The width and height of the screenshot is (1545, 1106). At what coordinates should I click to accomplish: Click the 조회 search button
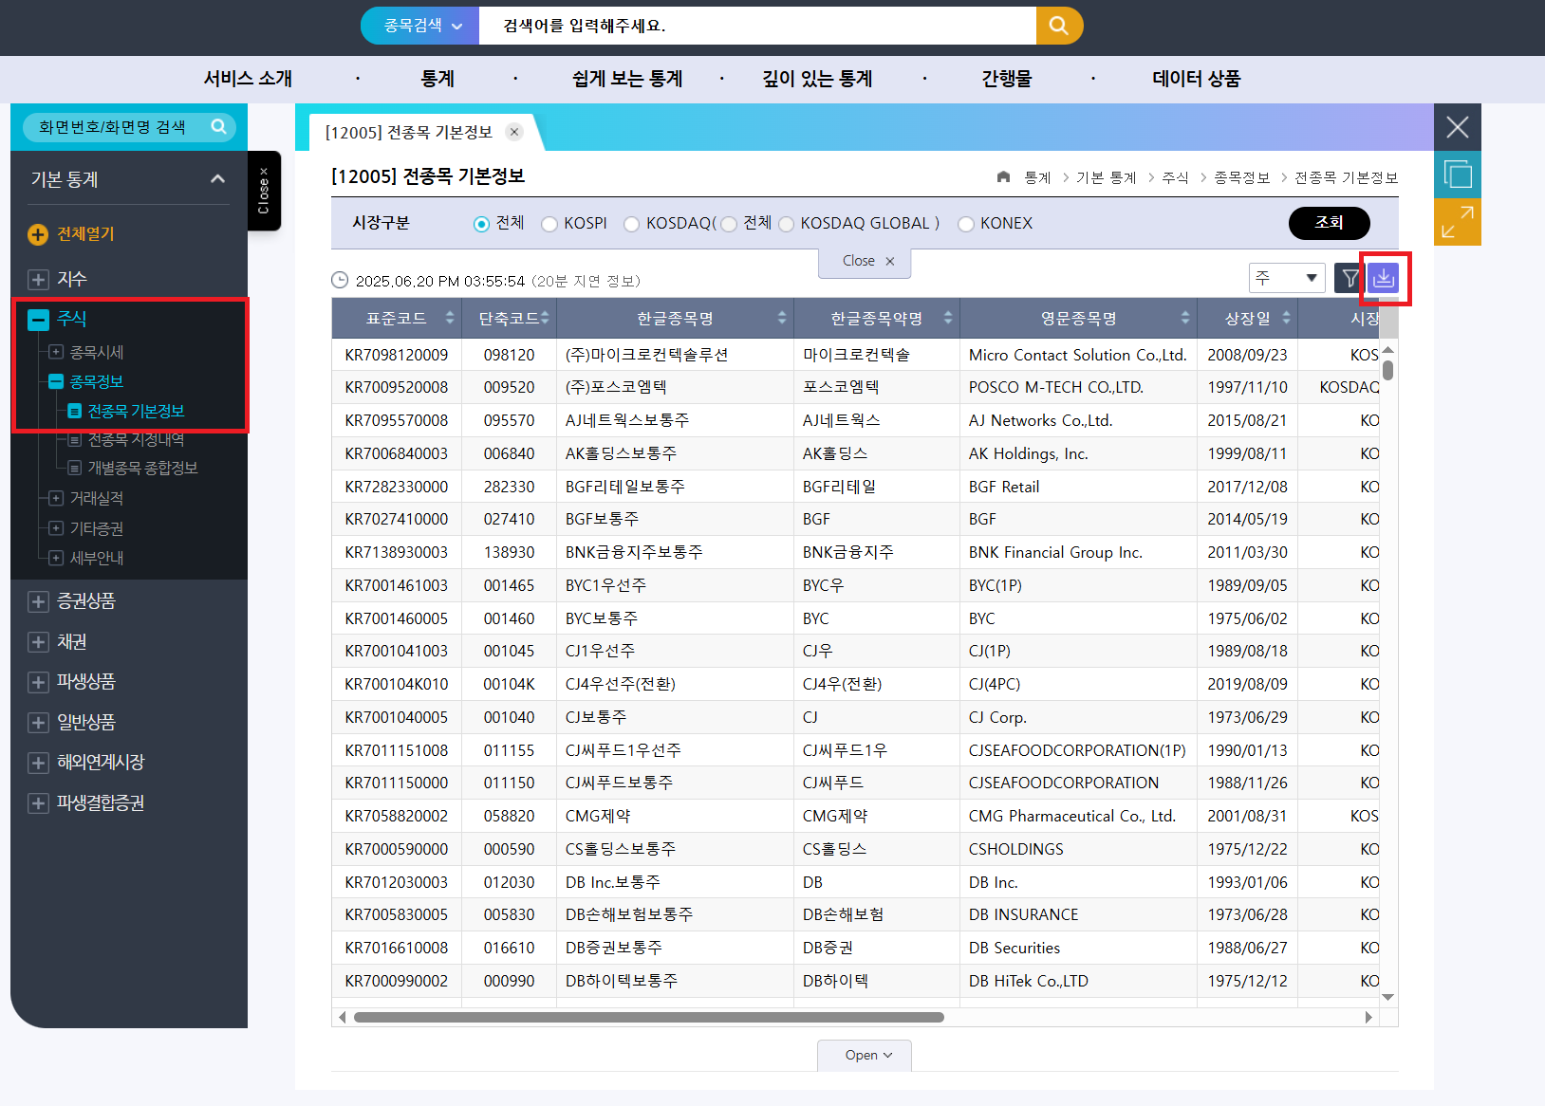(1330, 223)
